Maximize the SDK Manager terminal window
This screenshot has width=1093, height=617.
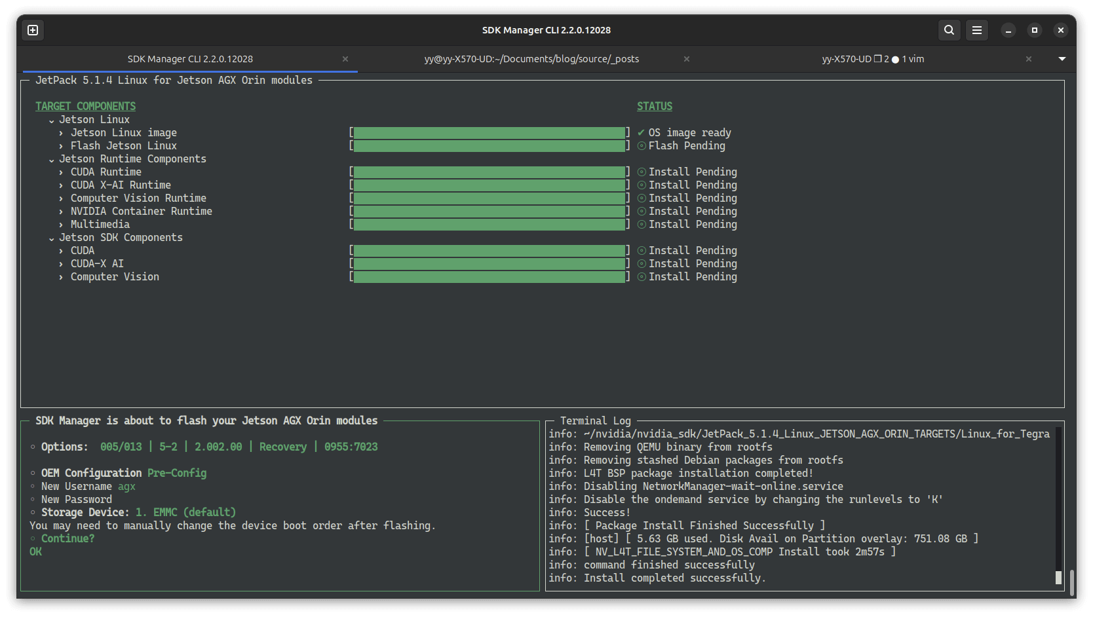pos(1035,30)
